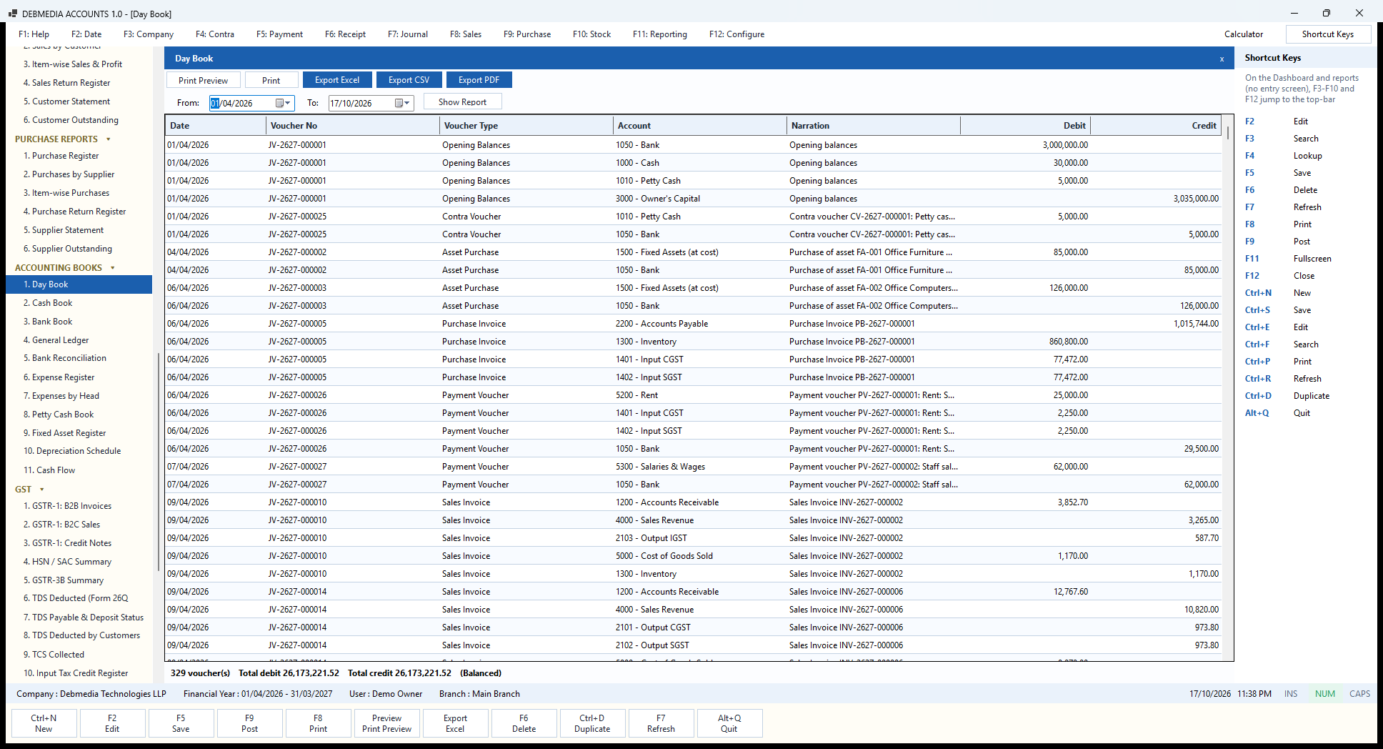
Task: Collapse the ACCOUNTING BOOKS section
Action: click(113, 268)
